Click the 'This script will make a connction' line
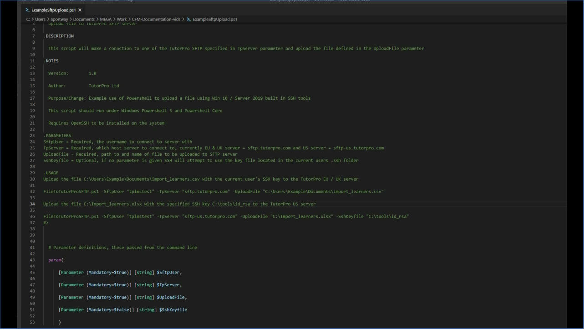Viewport: 585px width, 330px height. click(x=236, y=48)
